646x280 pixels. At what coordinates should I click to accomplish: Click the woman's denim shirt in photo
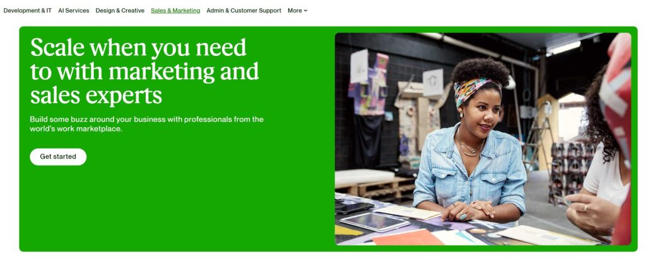click(469, 172)
